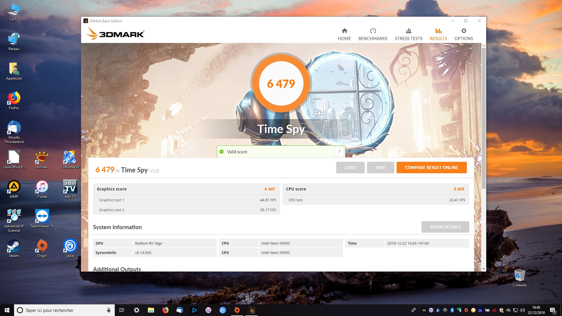Go to the HOME tab in 3DMark
The image size is (562, 316).
[x=345, y=34]
